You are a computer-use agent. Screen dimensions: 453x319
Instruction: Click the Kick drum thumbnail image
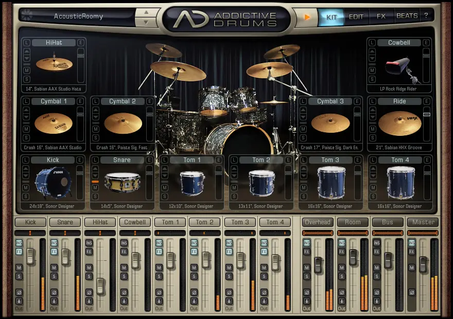pos(53,183)
